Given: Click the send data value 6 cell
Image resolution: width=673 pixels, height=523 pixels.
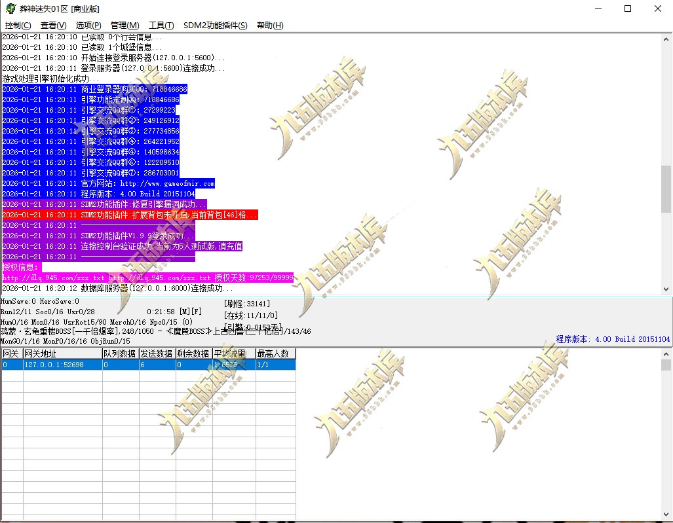Looking at the screenshot, I should [157, 365].
